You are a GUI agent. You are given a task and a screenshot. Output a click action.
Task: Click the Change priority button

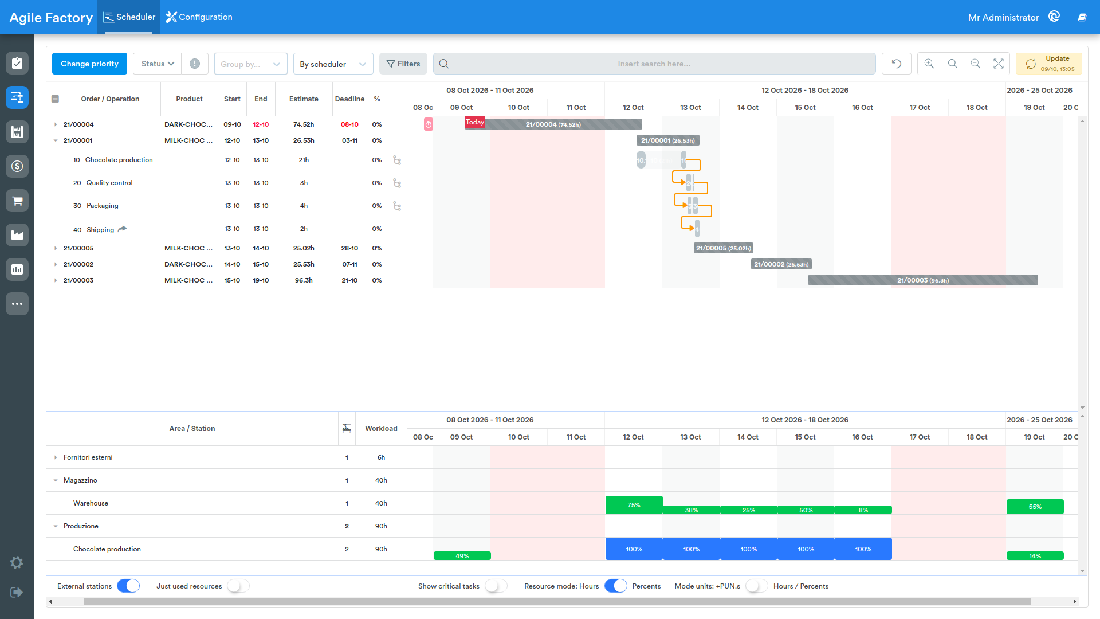pos(89,64)
